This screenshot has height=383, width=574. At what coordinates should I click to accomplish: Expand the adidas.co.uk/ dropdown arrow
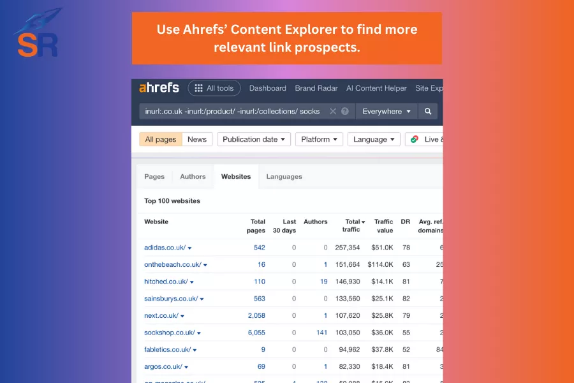(189, 248)
